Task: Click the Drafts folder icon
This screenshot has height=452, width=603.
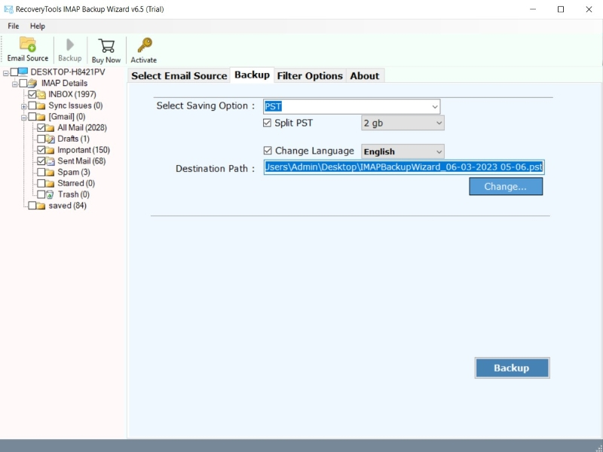Action: point(51,139)
